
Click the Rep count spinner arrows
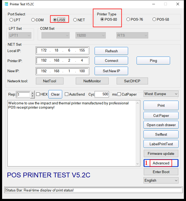[x=33, y=94]
